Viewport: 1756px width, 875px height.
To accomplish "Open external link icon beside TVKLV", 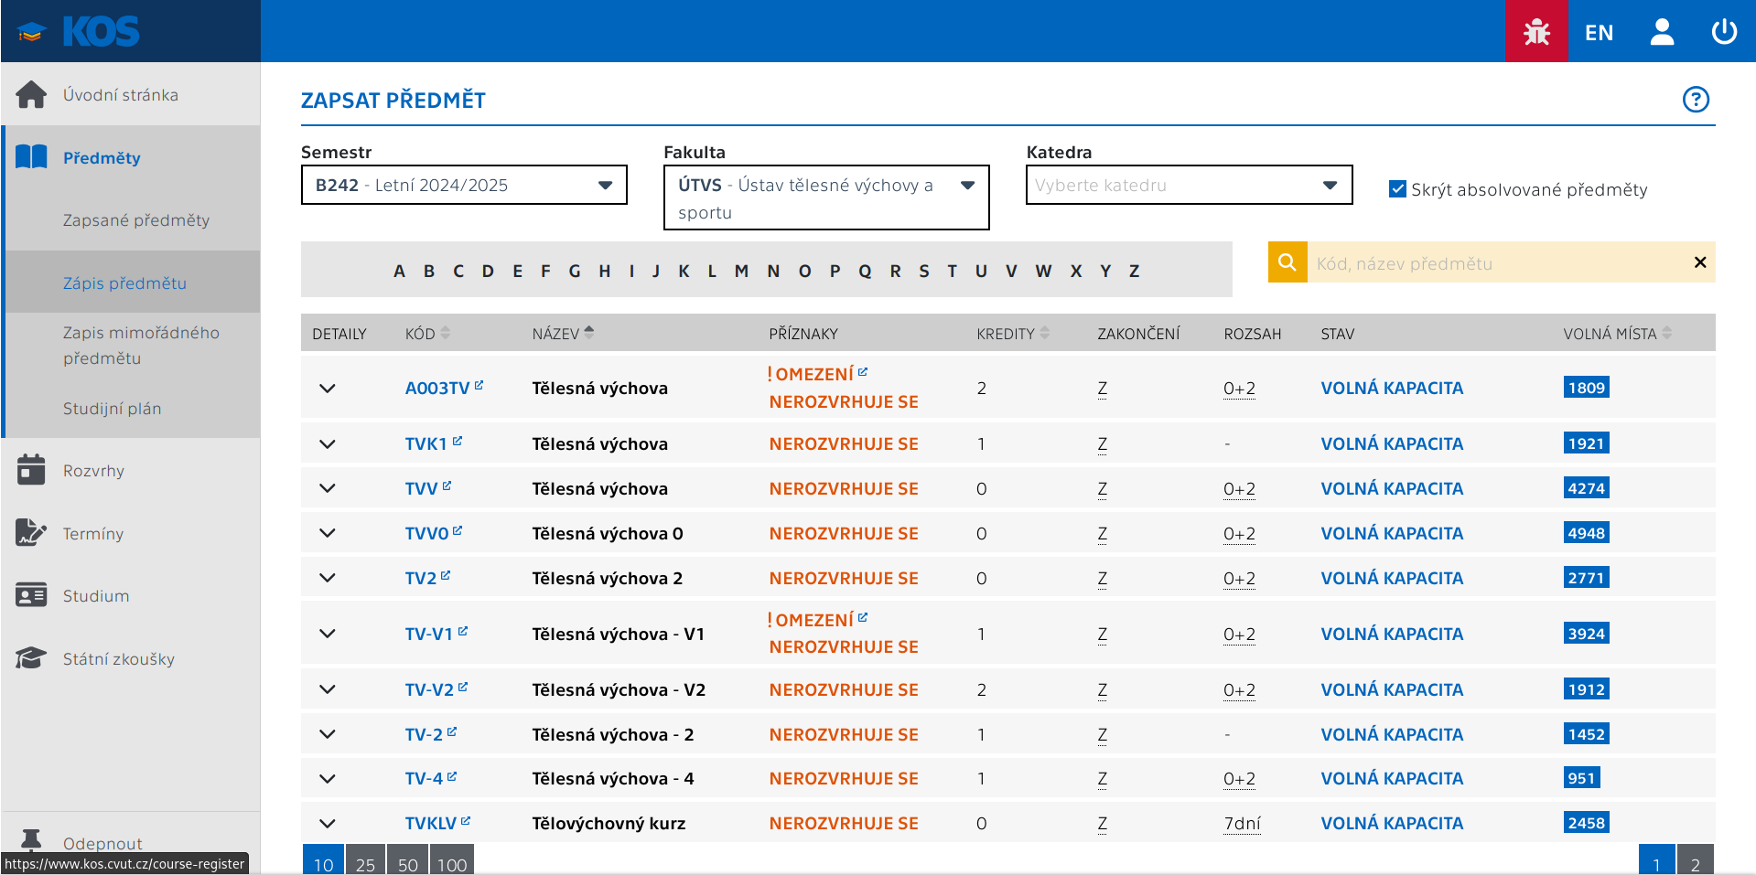I will coord(466,821).
